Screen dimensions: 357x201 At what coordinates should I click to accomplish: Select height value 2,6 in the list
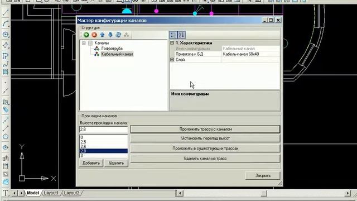(x=104, y=146)
